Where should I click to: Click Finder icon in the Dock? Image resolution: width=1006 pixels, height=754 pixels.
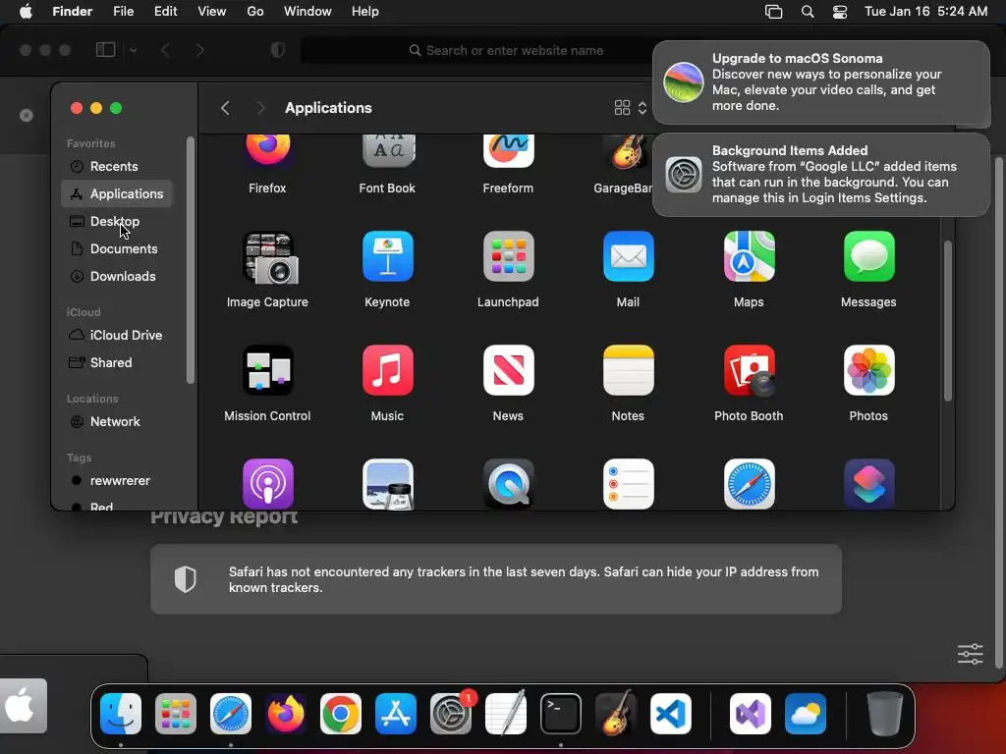tap(121, 714)
